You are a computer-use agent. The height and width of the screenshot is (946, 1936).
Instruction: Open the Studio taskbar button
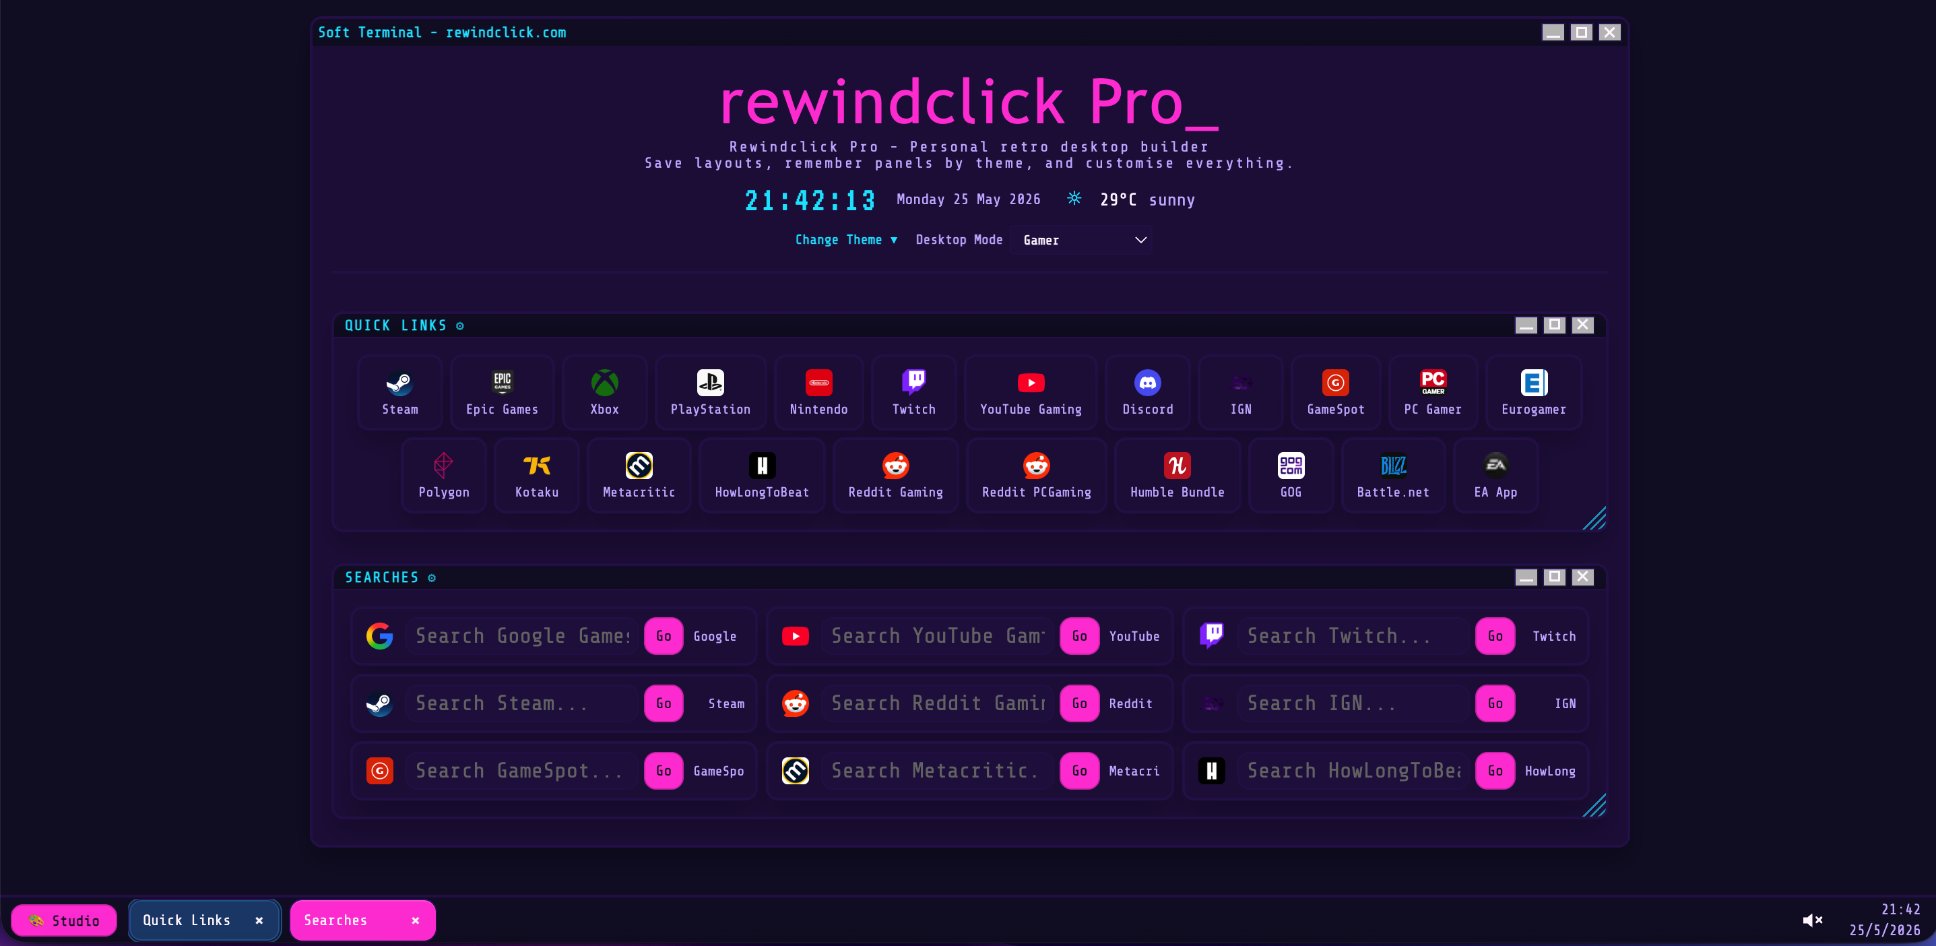[64, 920]
